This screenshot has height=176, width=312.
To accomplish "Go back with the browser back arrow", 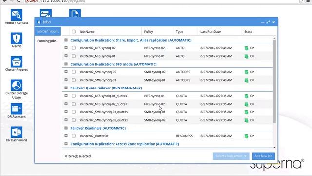I will [5, 1].
